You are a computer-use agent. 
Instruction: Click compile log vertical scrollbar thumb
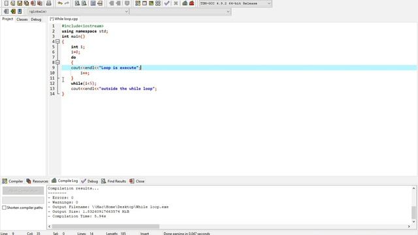tap(413, 212)
